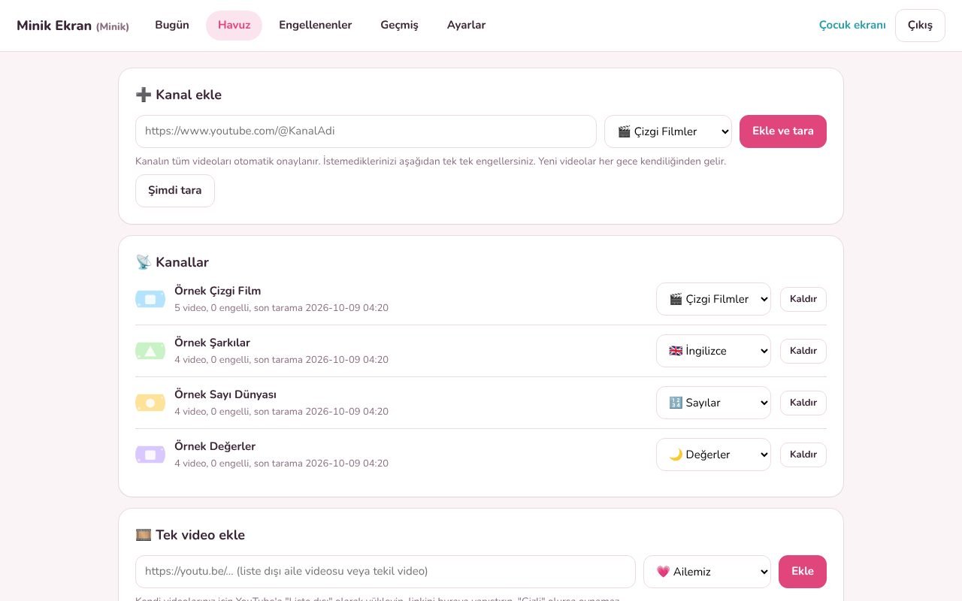Click the Kanallar section heading
The width and height of the screenshot is (962, 601).
click(172, 262)
